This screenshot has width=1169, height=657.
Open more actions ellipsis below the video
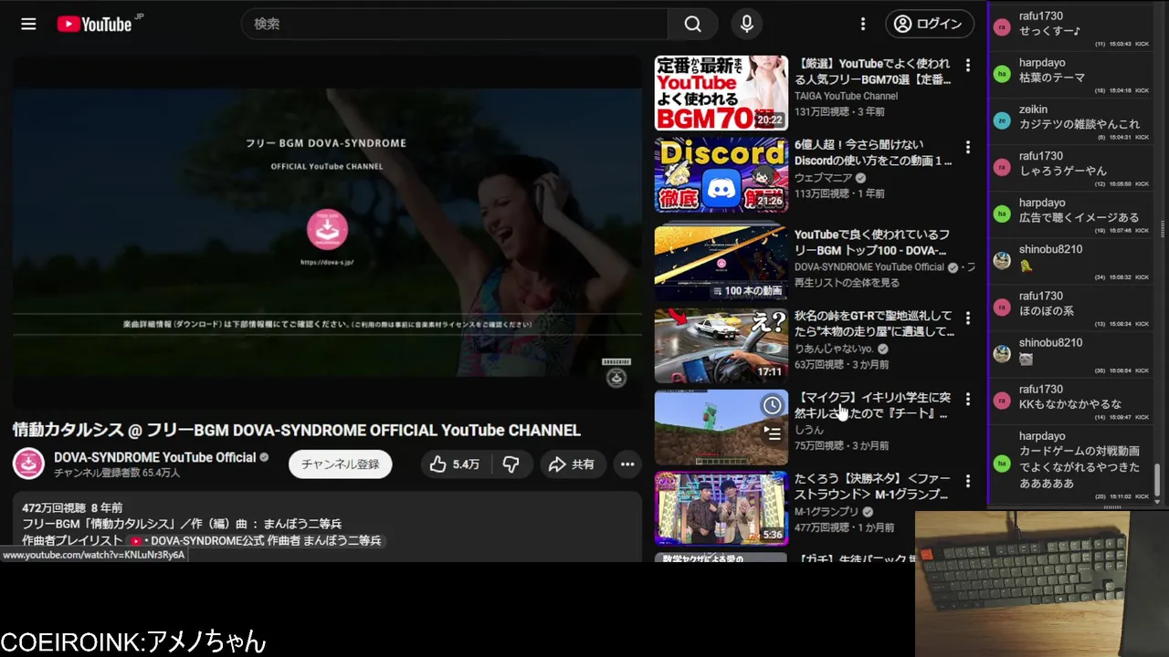tap(627, 464)
